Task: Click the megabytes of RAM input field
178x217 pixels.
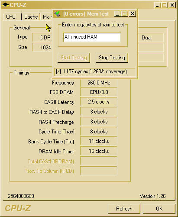Action: [x=92, y=37]
